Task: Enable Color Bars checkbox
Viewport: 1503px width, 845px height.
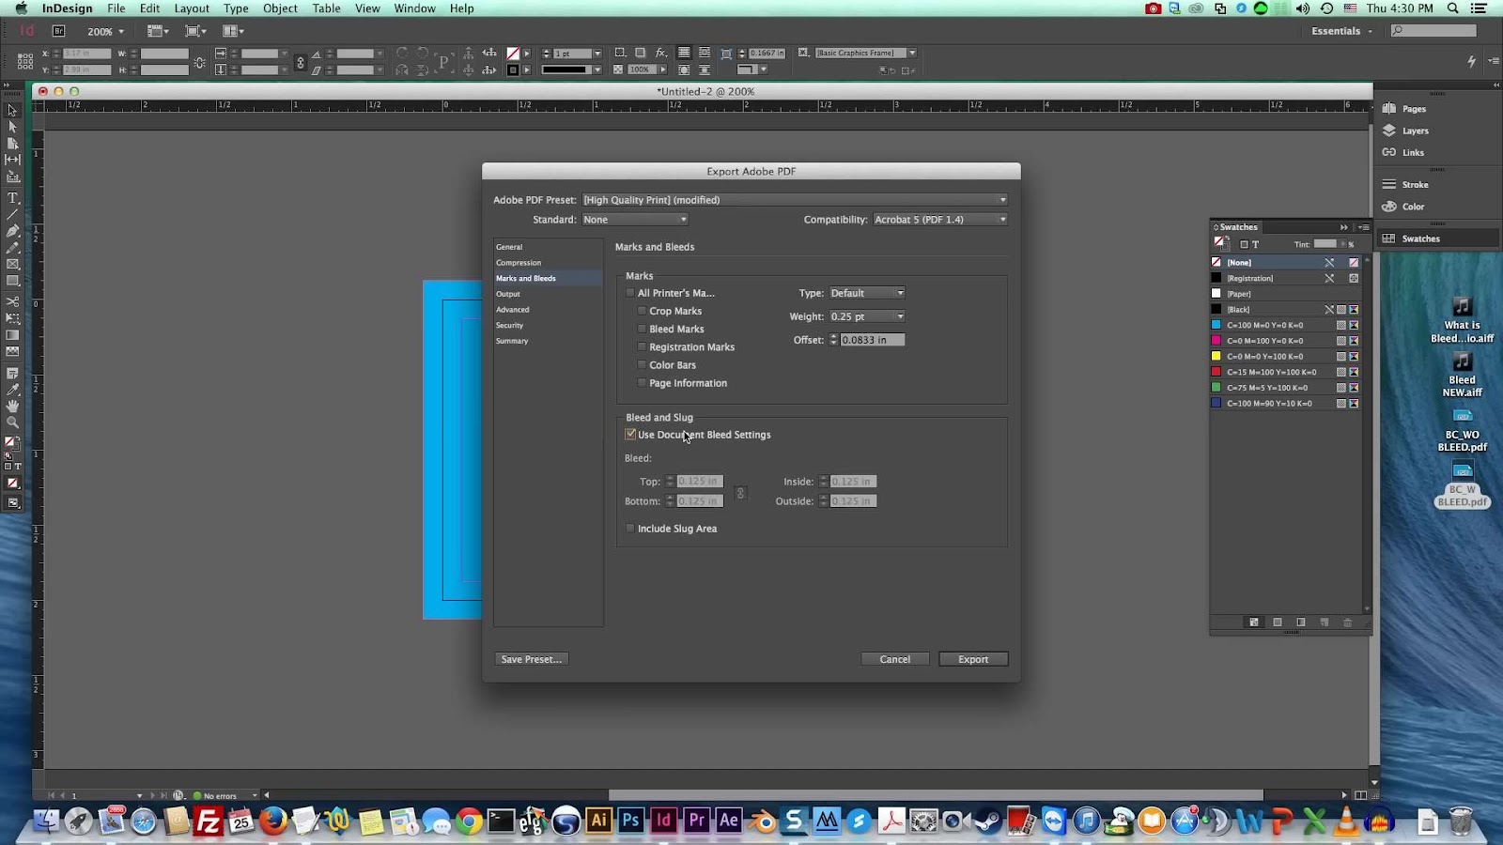Action: 642,365
